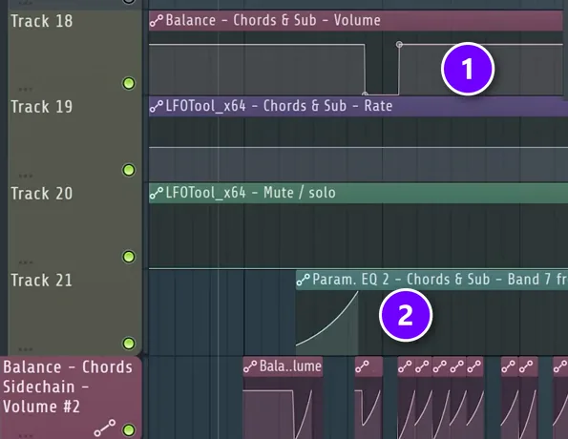Image resolution: width=568 pixels, height=439 pixels.
Task: Mute Track 21 with its green LED
Action: [129, 344]
